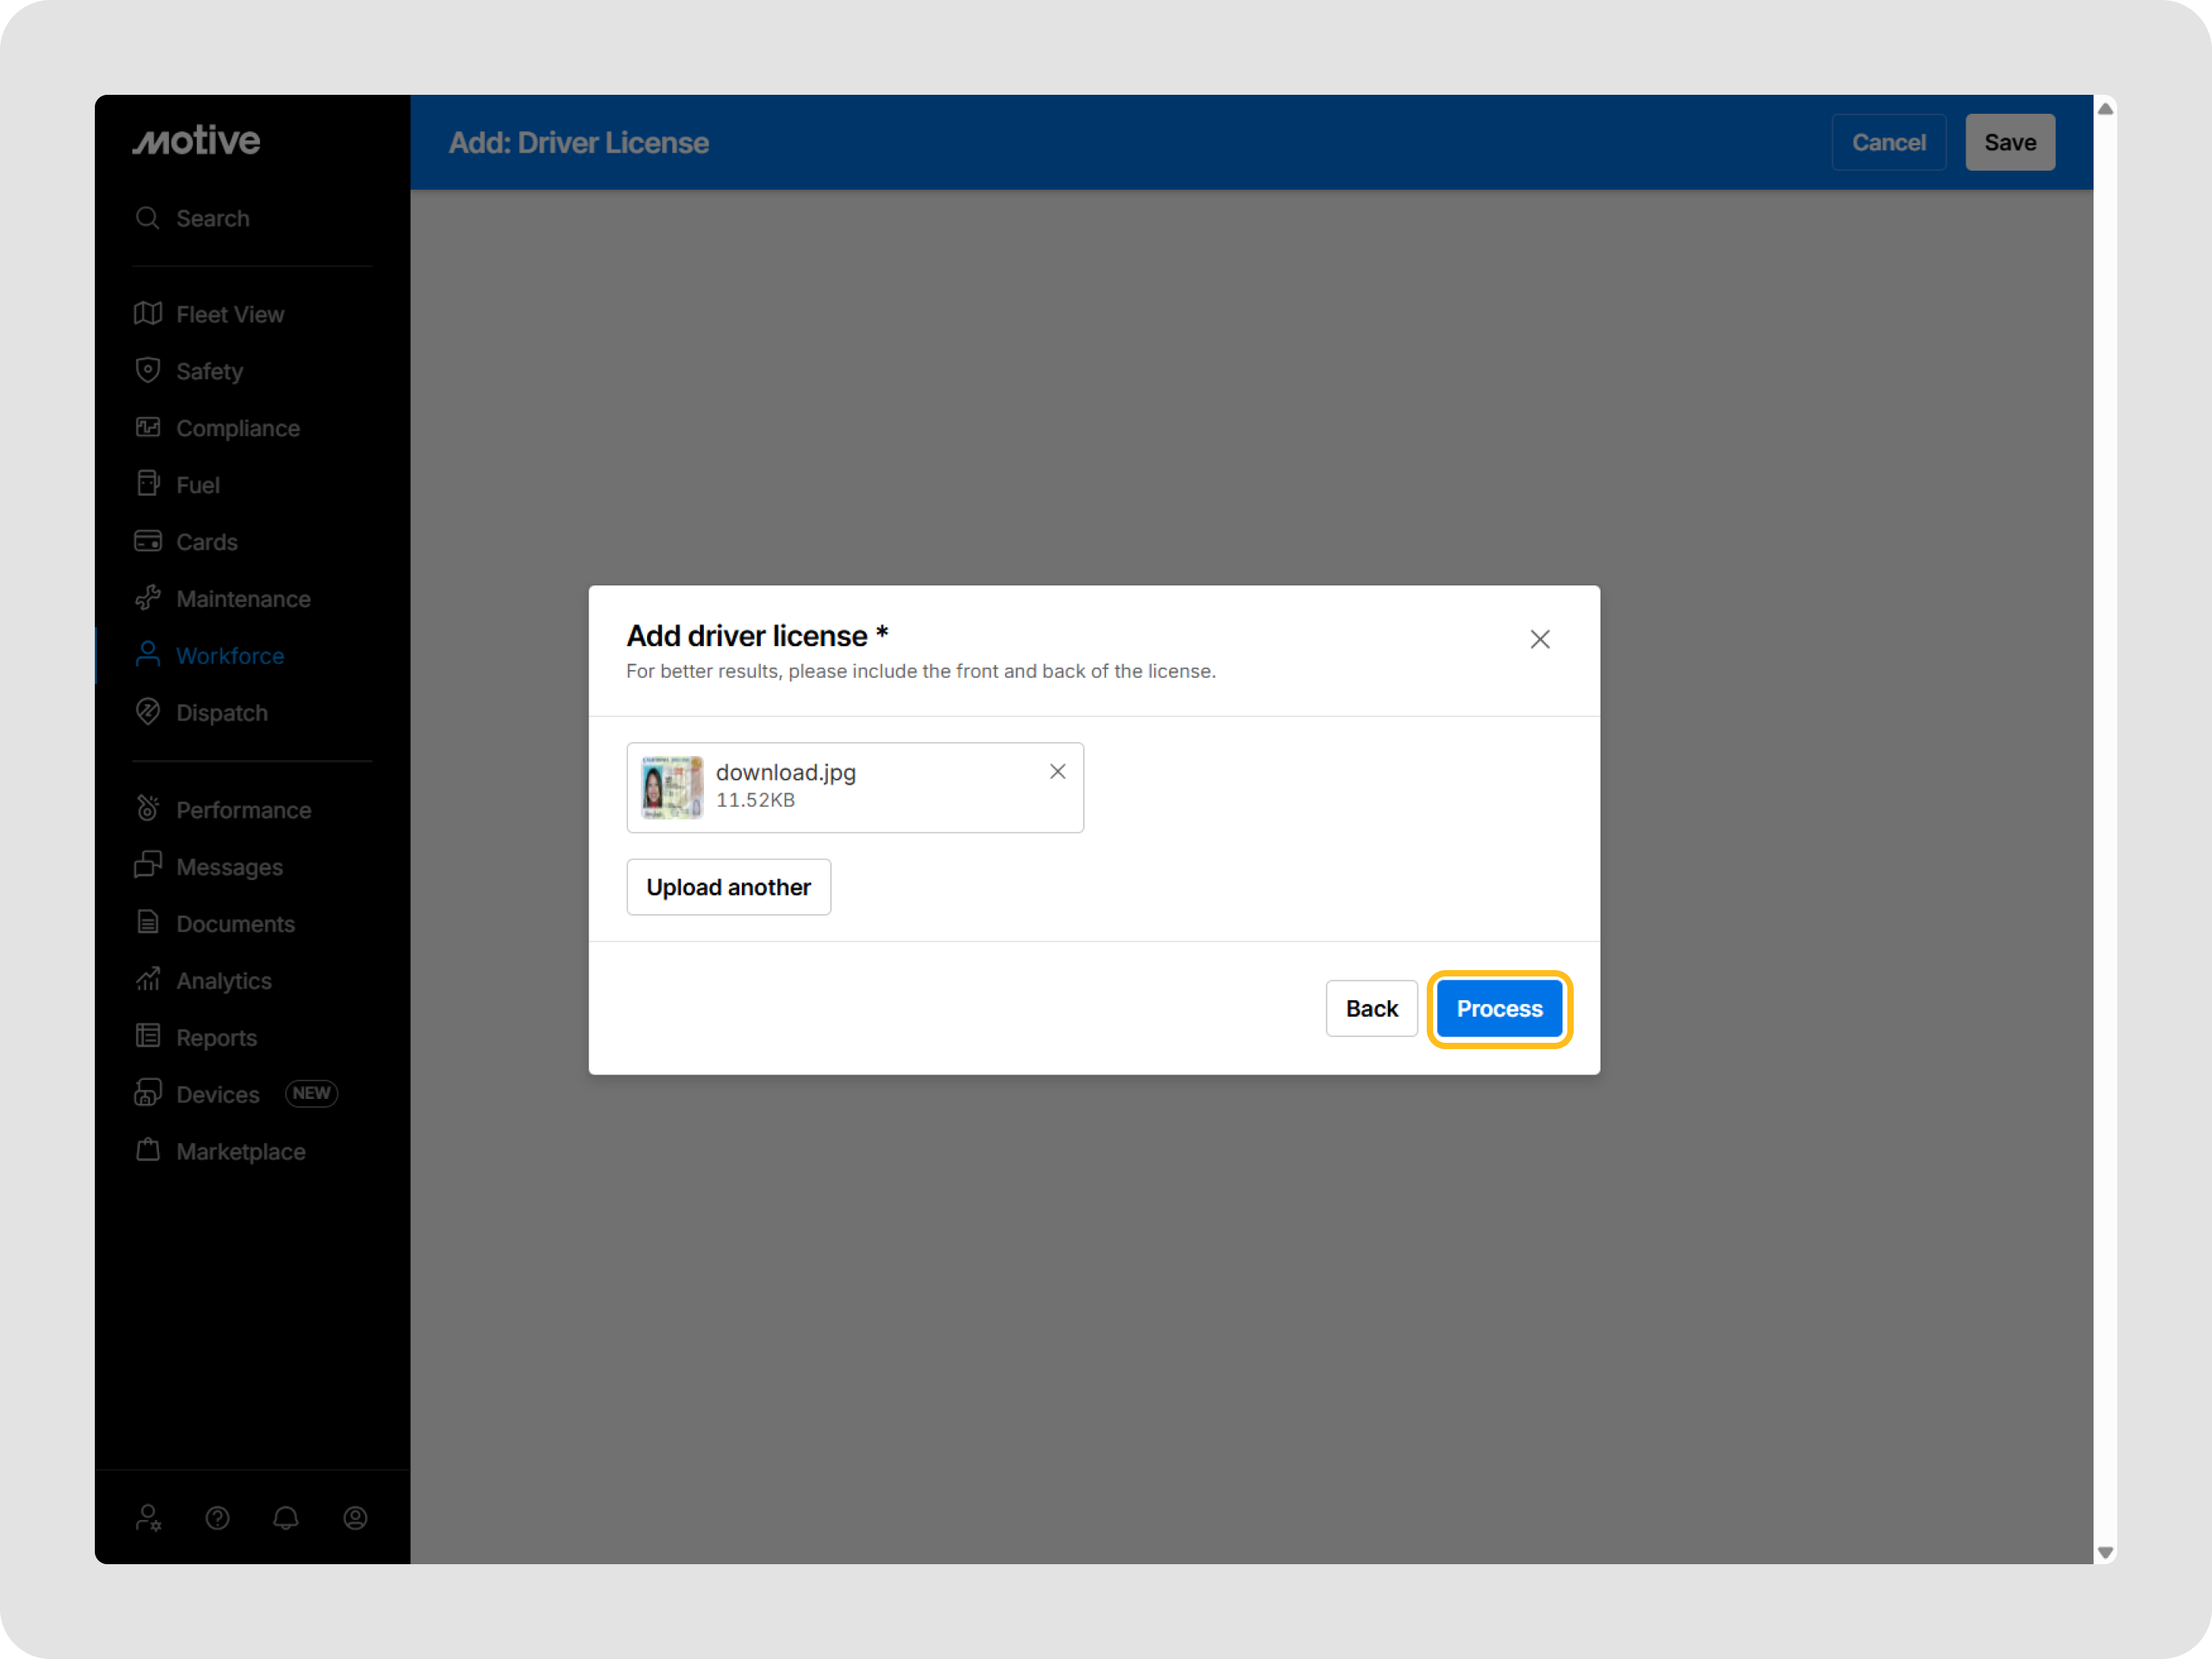Screen dimensions: 2212x1659
Task: Select the Fleet View sidebar icon
Action: pos(148,313)
